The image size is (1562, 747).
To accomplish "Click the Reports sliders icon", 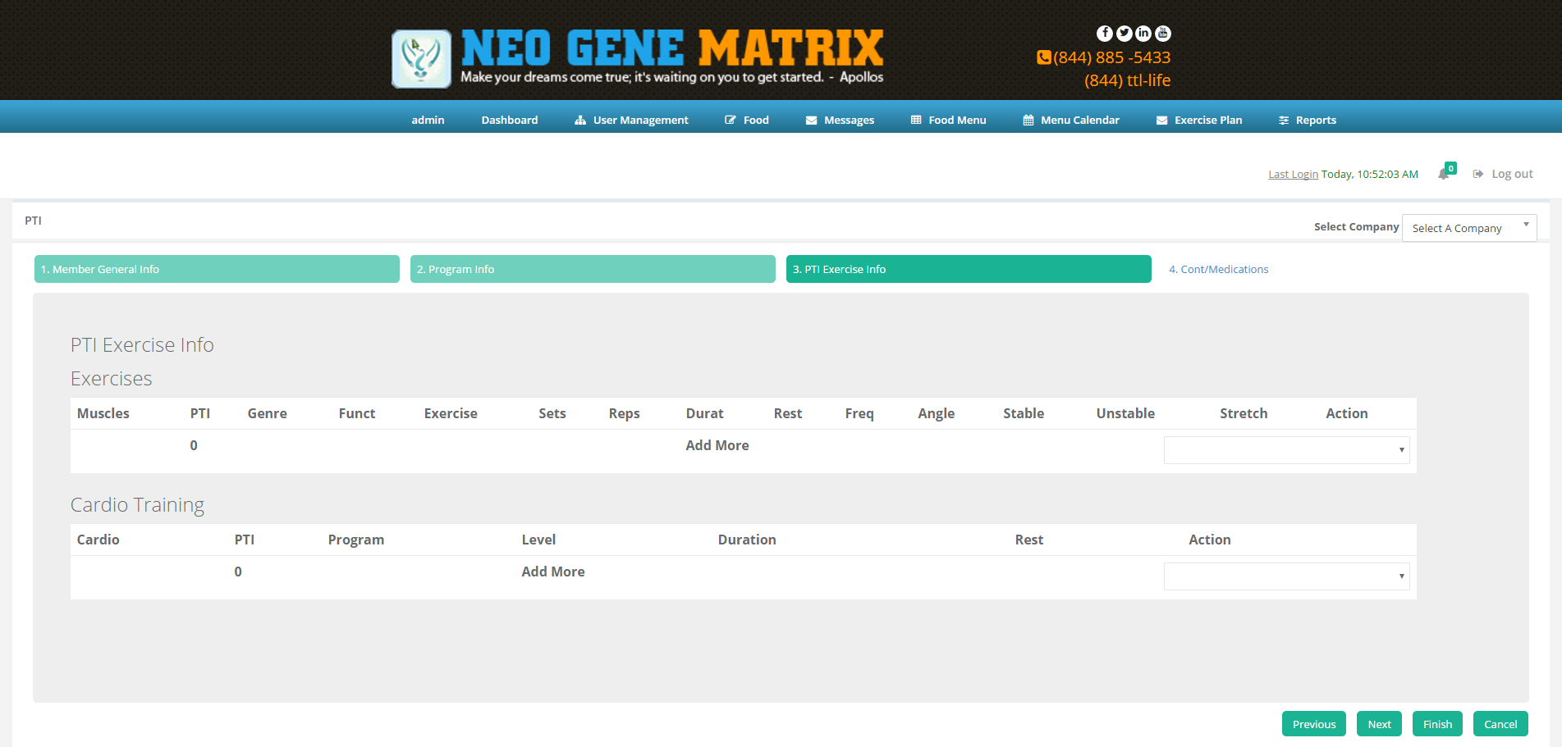I will tap(1284, 121).
